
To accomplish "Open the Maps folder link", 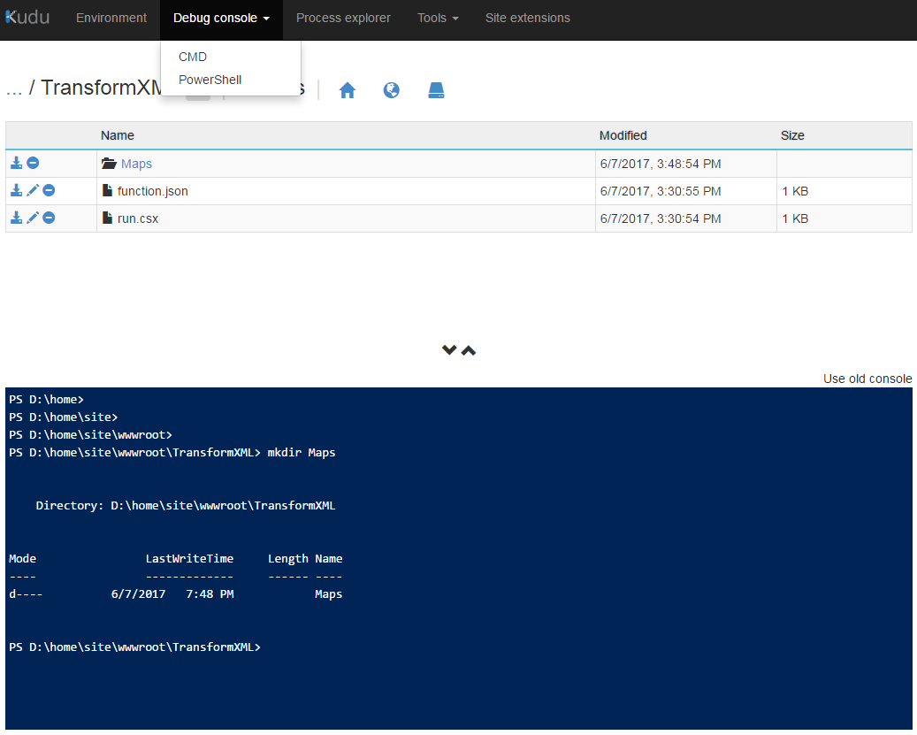I will 136,164.
